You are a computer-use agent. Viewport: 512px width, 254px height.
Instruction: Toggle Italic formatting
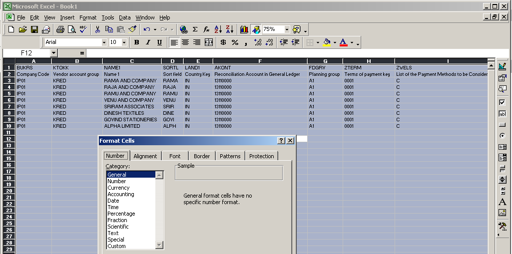click(148, 42)
